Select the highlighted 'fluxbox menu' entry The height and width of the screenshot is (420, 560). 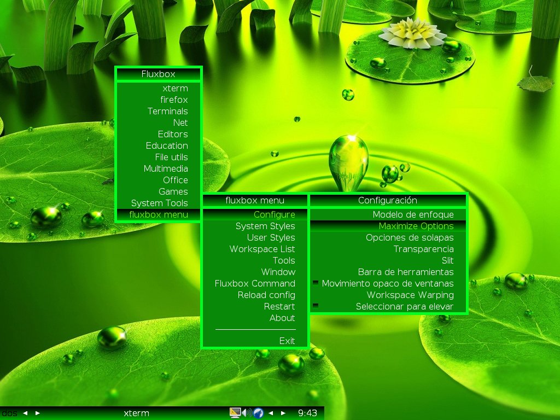pyautogui.click(x=158, y=214)
